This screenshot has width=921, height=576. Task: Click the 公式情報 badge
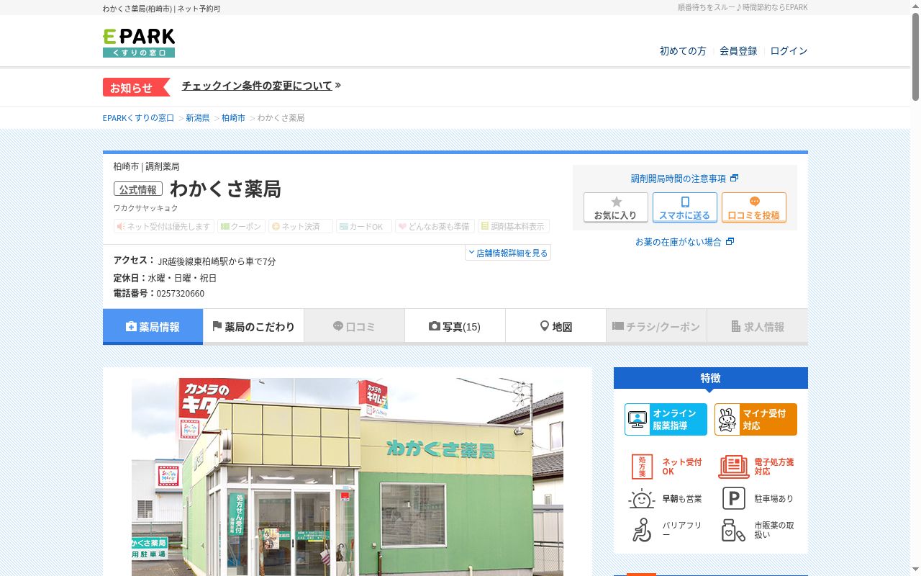(x=138, y=189)
